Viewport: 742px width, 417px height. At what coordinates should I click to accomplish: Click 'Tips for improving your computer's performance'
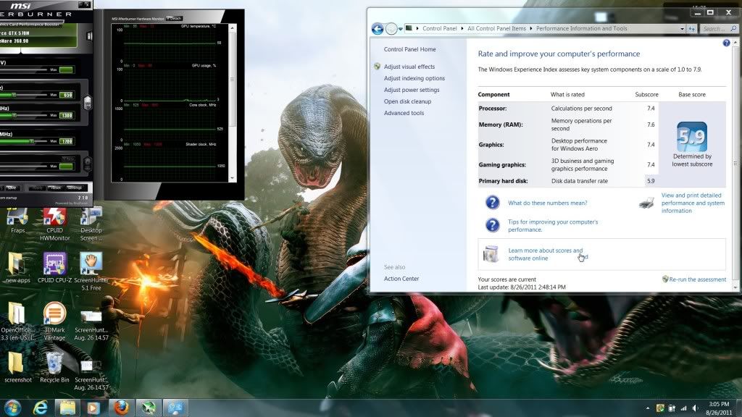tap(553, 226)
